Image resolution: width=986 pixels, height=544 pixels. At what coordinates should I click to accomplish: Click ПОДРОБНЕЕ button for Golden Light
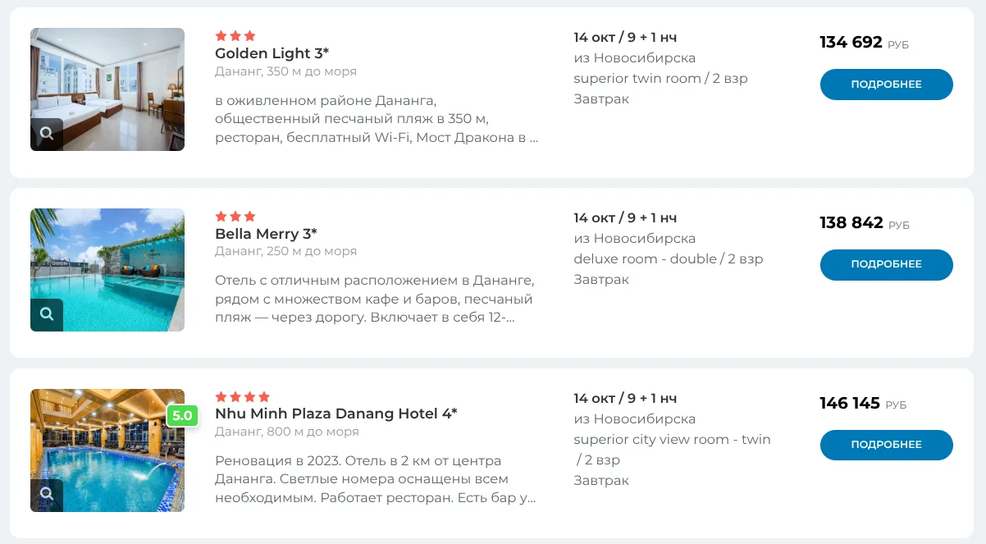coord(886,85)
